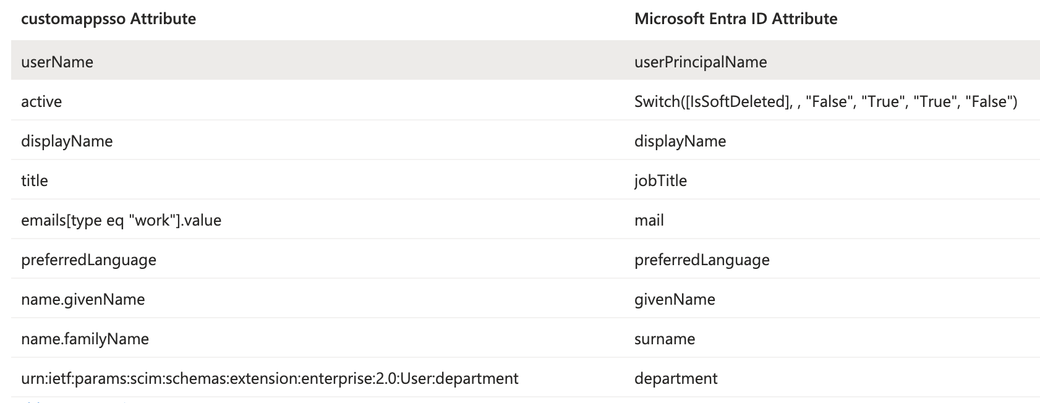This screenshot has width=1040, height=403.
Task: Select the name.givenName attribute mapping
Action: 83,299
